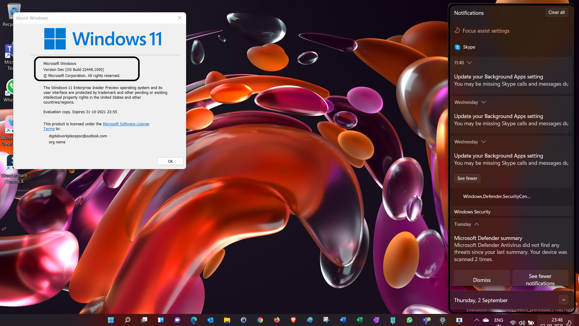Launch OneNote from taskbar

(376, 320)
